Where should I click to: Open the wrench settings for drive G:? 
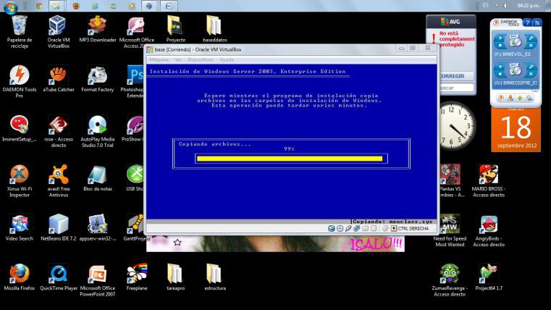coord(531,67)
